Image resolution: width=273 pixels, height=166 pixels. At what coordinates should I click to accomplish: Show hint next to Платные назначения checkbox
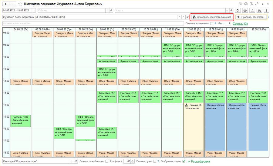(x=215, y=24)
